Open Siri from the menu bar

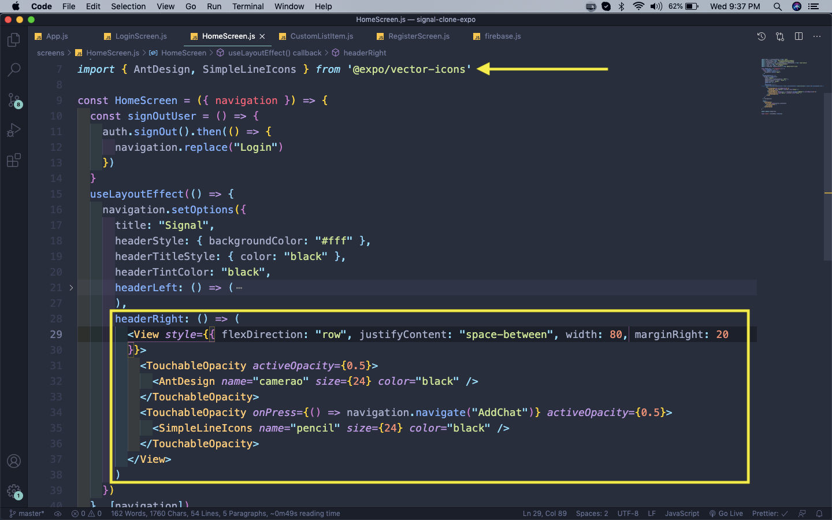pyautogui.click(x=797, y=6)
